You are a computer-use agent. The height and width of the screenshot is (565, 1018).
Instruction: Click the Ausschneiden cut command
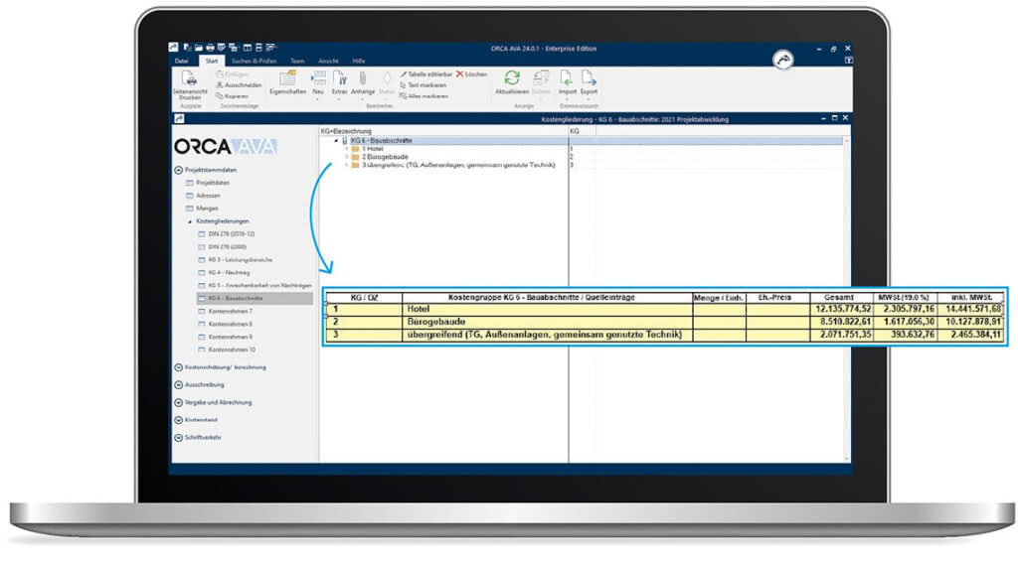pyautogui.click(x=239, y=85)
